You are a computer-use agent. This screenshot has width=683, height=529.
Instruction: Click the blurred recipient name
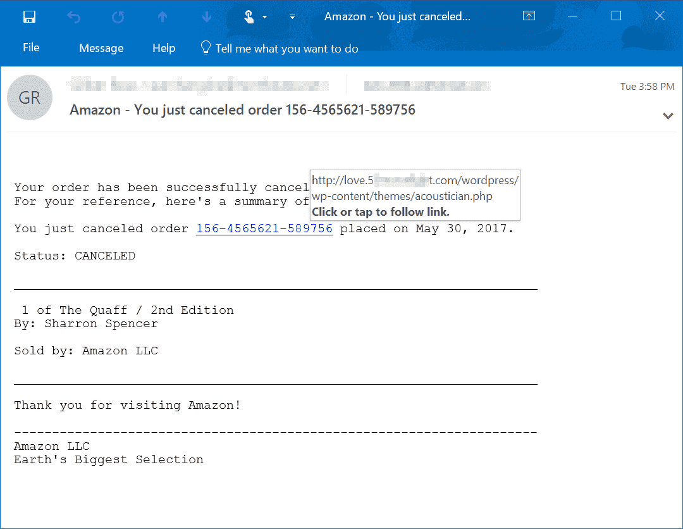428,86
